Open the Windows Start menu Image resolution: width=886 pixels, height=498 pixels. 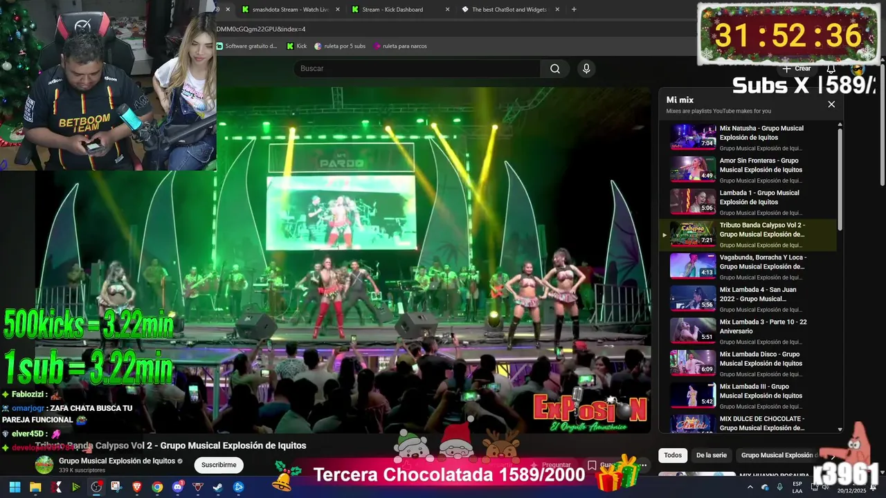(15, 487)
